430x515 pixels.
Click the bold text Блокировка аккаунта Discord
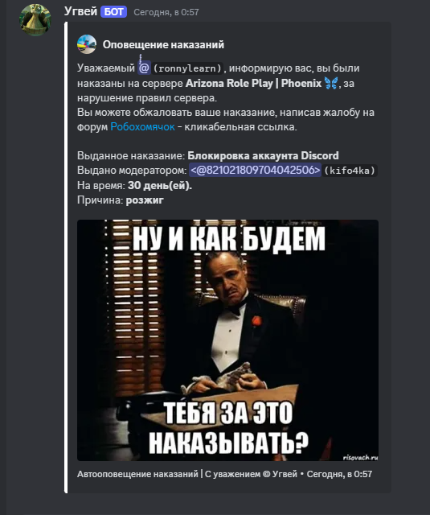coord(263,155)
